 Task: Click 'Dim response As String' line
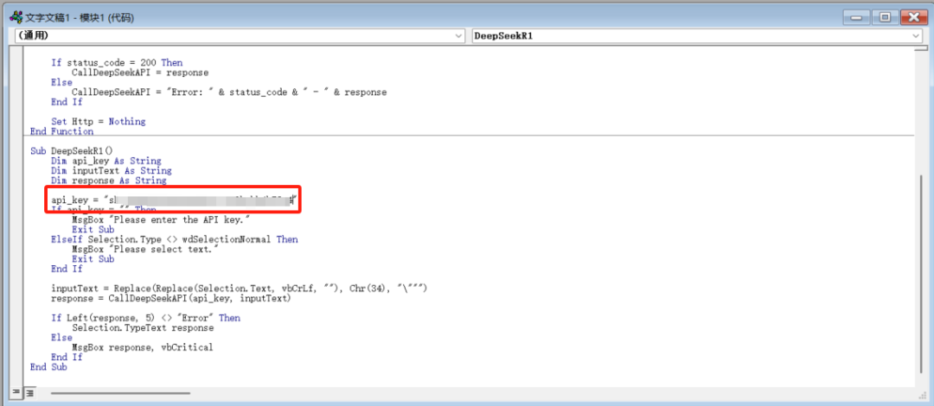point(109,181)
